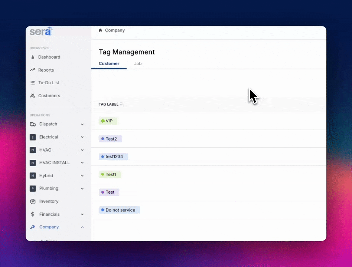This screenshot has height=267, width=352.
Task: Expand the HVAC INSTALL chevron
Action: (82, 163)
